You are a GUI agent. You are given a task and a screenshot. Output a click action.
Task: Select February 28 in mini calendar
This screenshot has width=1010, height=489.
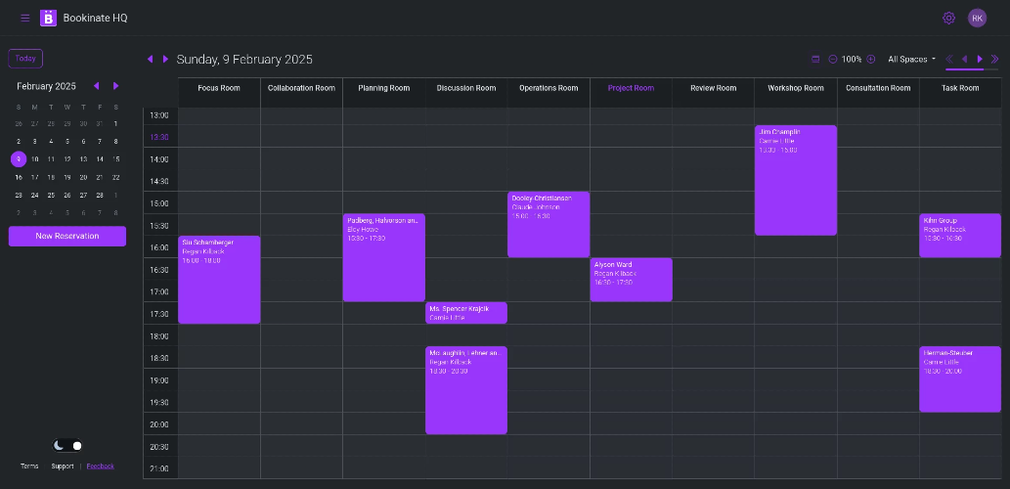[99, 196]
